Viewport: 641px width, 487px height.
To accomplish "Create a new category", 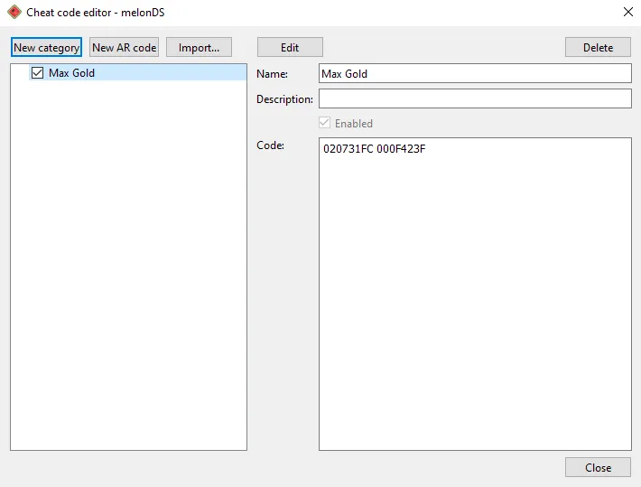I will click(x=47, y=48).
